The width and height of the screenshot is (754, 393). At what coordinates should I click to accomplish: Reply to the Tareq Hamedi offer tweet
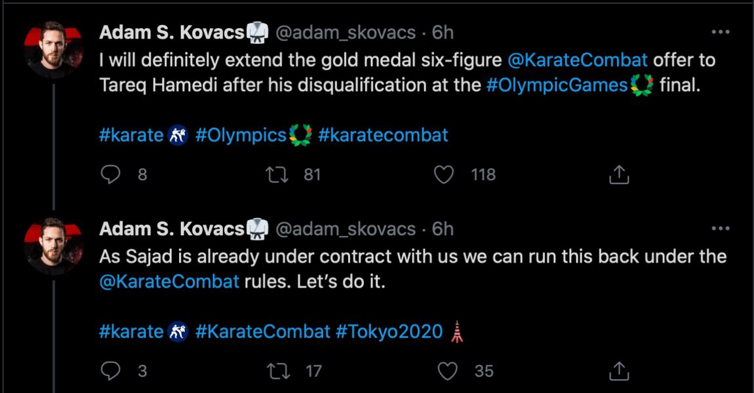point(112,174)
